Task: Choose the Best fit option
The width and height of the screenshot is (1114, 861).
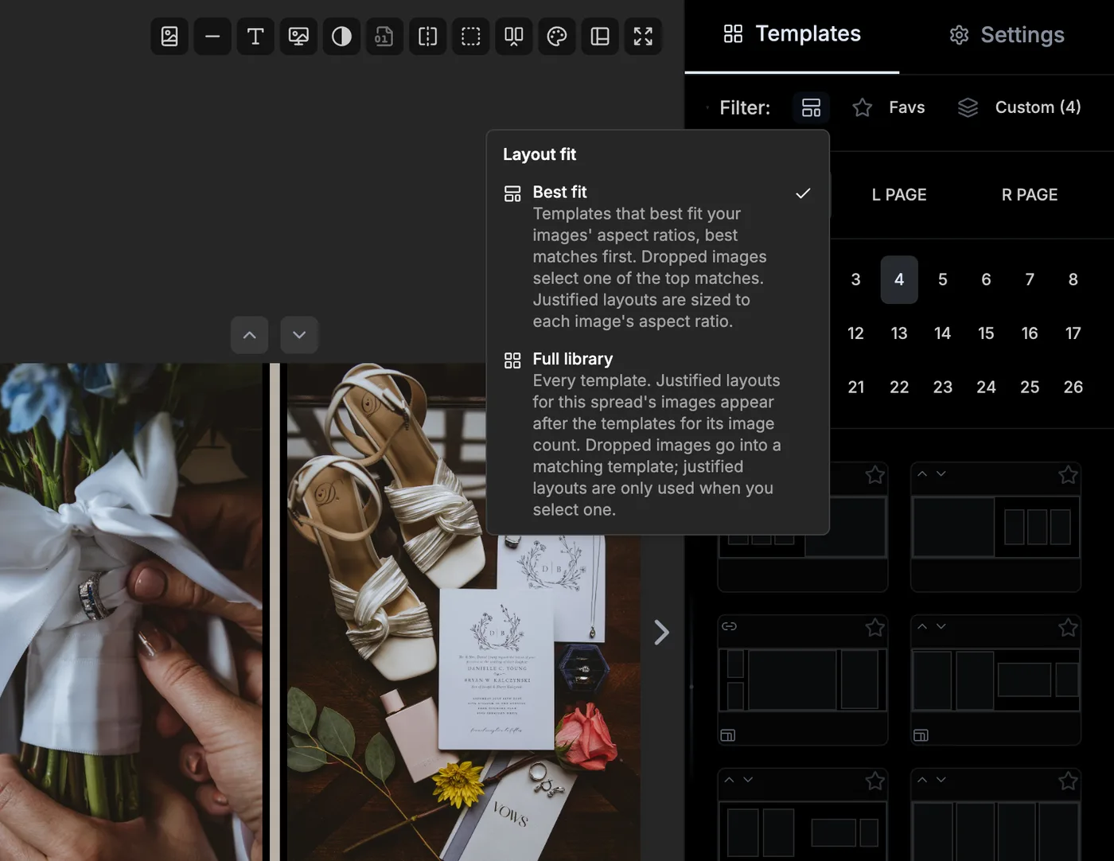Action: pos(657,256)
